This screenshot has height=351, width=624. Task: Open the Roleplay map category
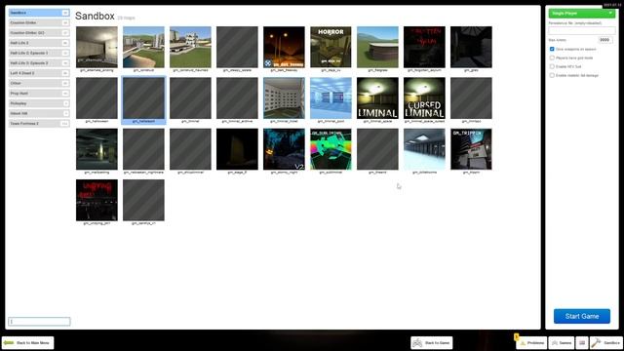(39, 103)
